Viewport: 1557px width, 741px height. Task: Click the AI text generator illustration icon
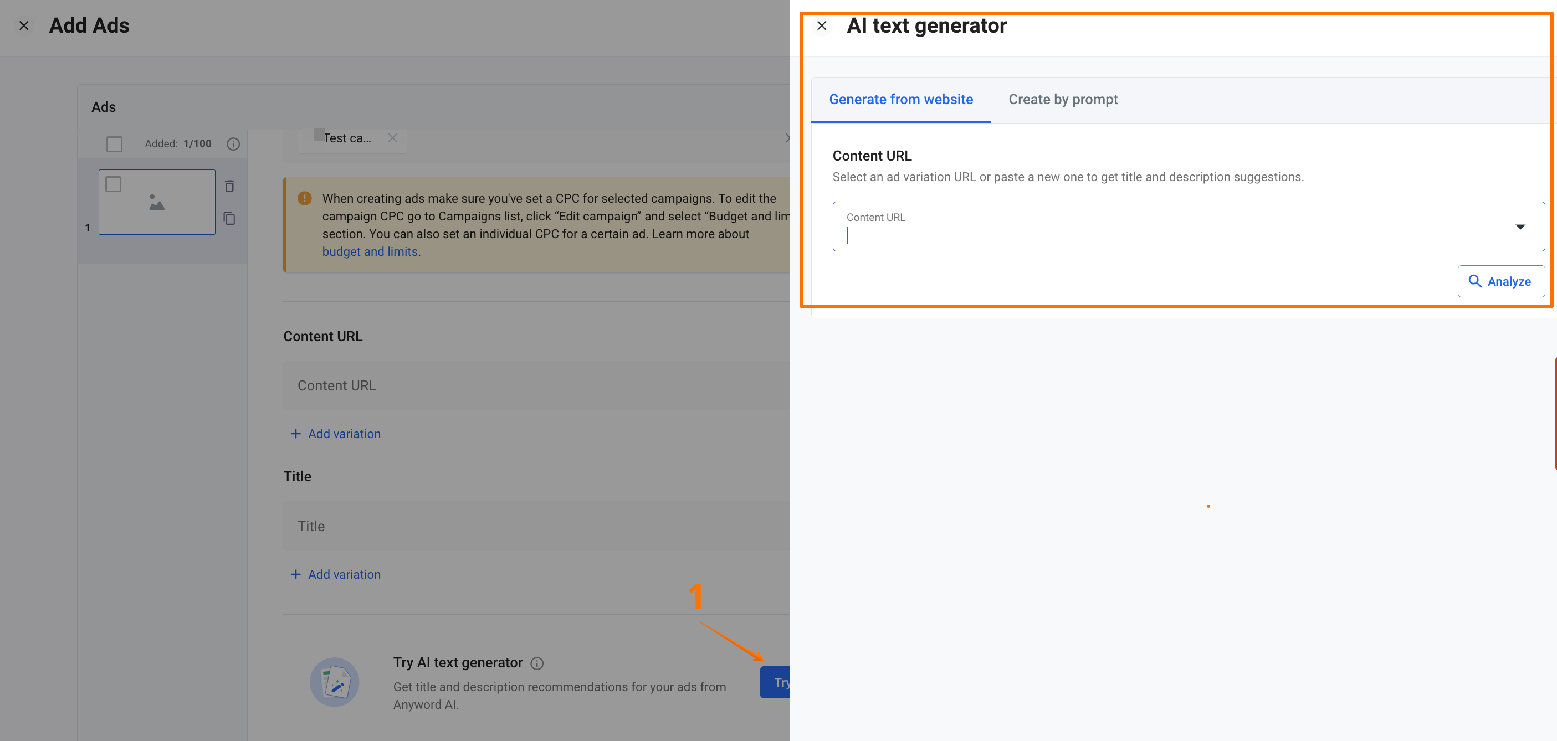click(x=334, y=682)
